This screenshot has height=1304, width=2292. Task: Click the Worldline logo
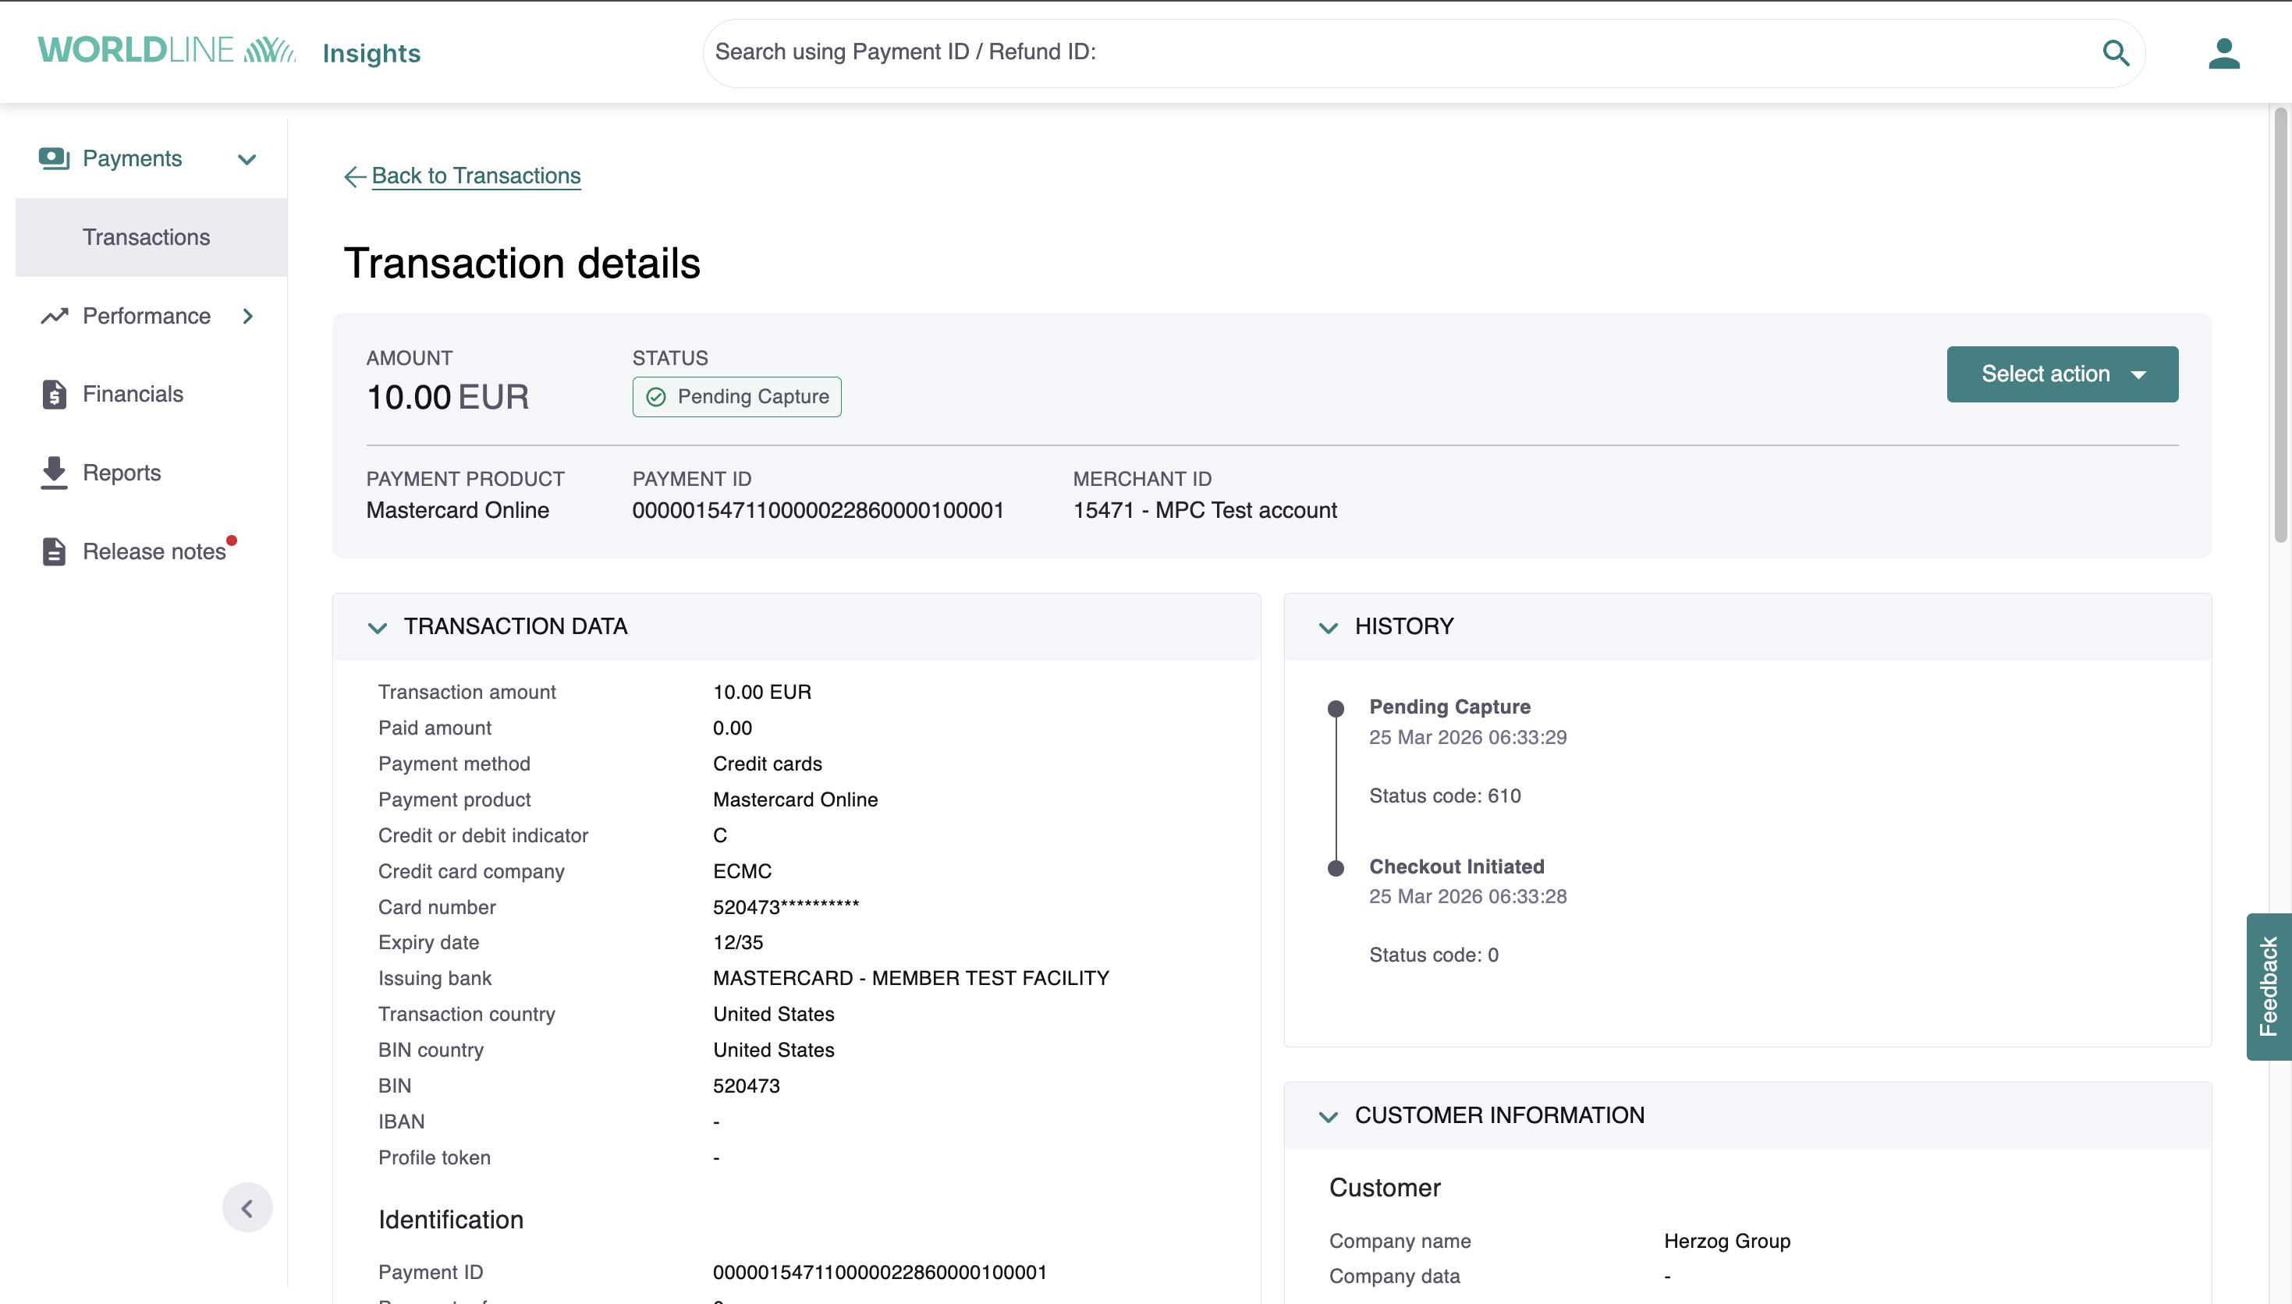(167, 50)
